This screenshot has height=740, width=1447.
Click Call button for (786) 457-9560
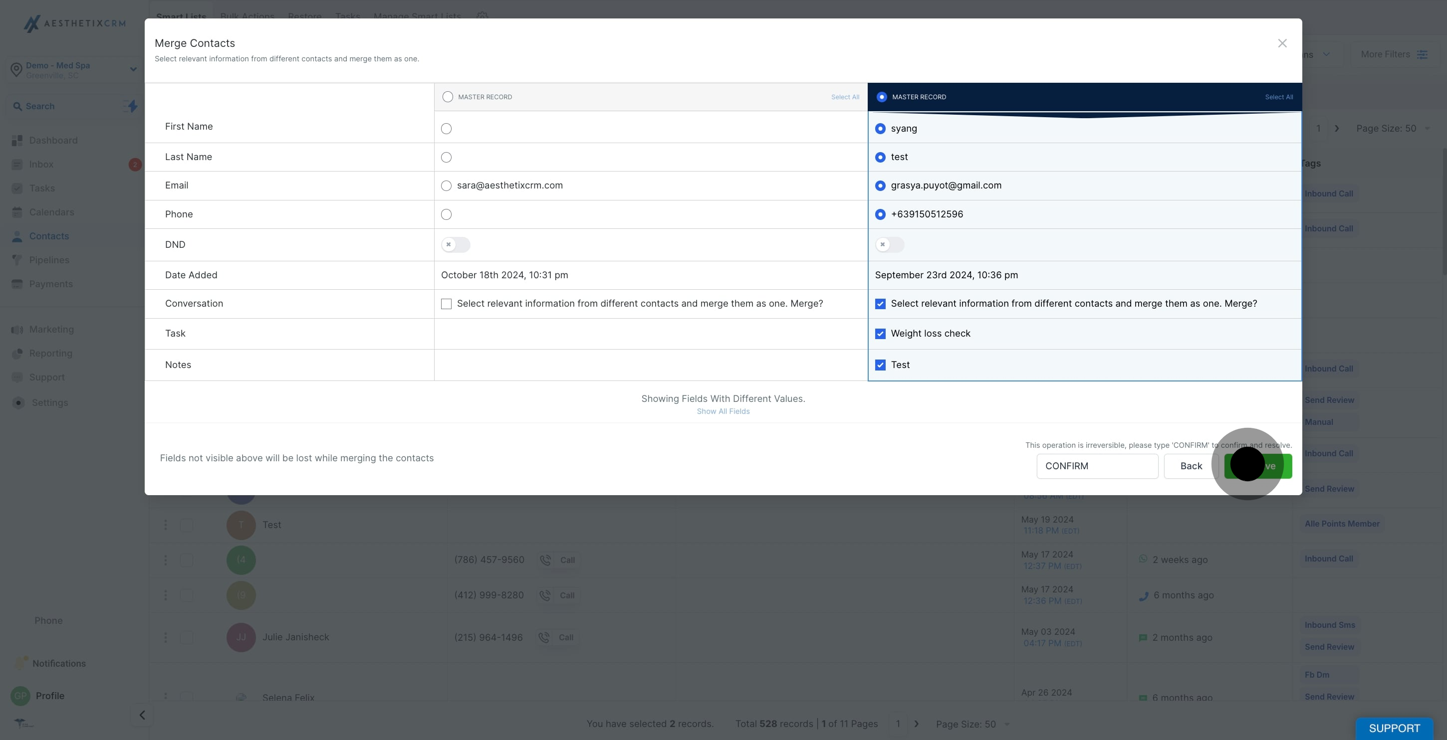(558, 560)
